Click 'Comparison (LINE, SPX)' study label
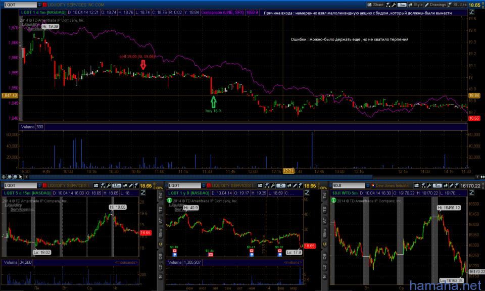Image resolution: width=485 pixels, height=291 pixels. 222,12
